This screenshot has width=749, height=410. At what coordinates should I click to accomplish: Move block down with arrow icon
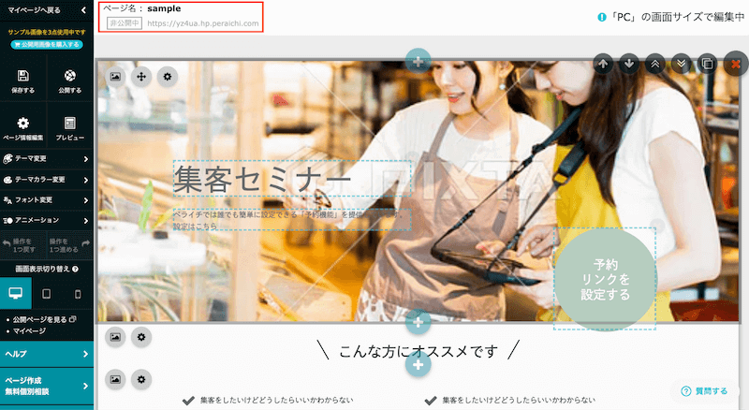[x=630, y=63]
